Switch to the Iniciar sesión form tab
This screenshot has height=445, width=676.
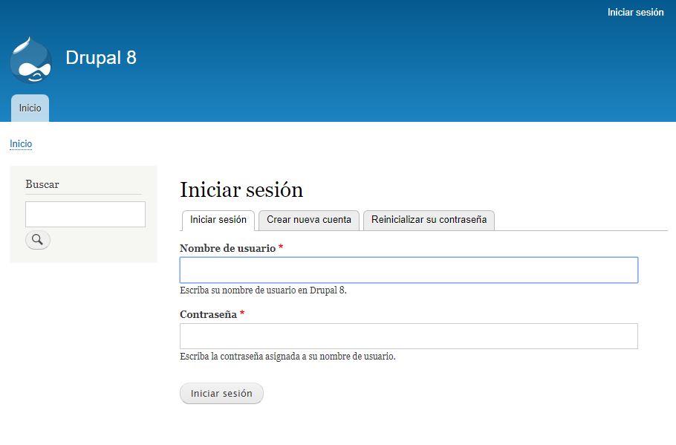[218, 220]
